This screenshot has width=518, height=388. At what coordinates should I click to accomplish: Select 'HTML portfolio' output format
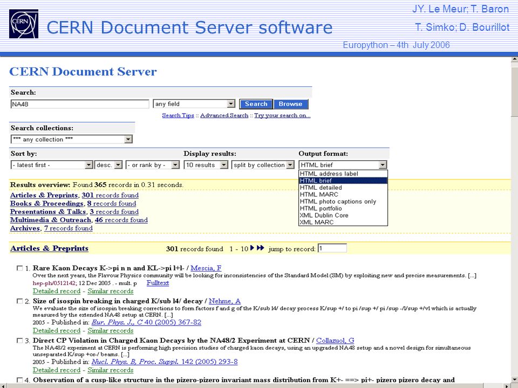point(343,208)
